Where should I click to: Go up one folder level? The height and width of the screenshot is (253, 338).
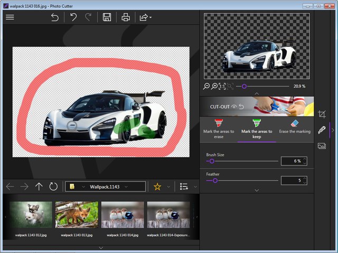tap(39, 187)
